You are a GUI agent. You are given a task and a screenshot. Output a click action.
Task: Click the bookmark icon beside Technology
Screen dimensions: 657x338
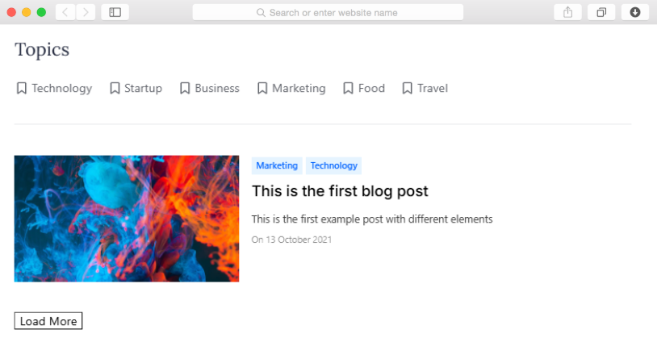pyautogui.click(x=22, y=88)
